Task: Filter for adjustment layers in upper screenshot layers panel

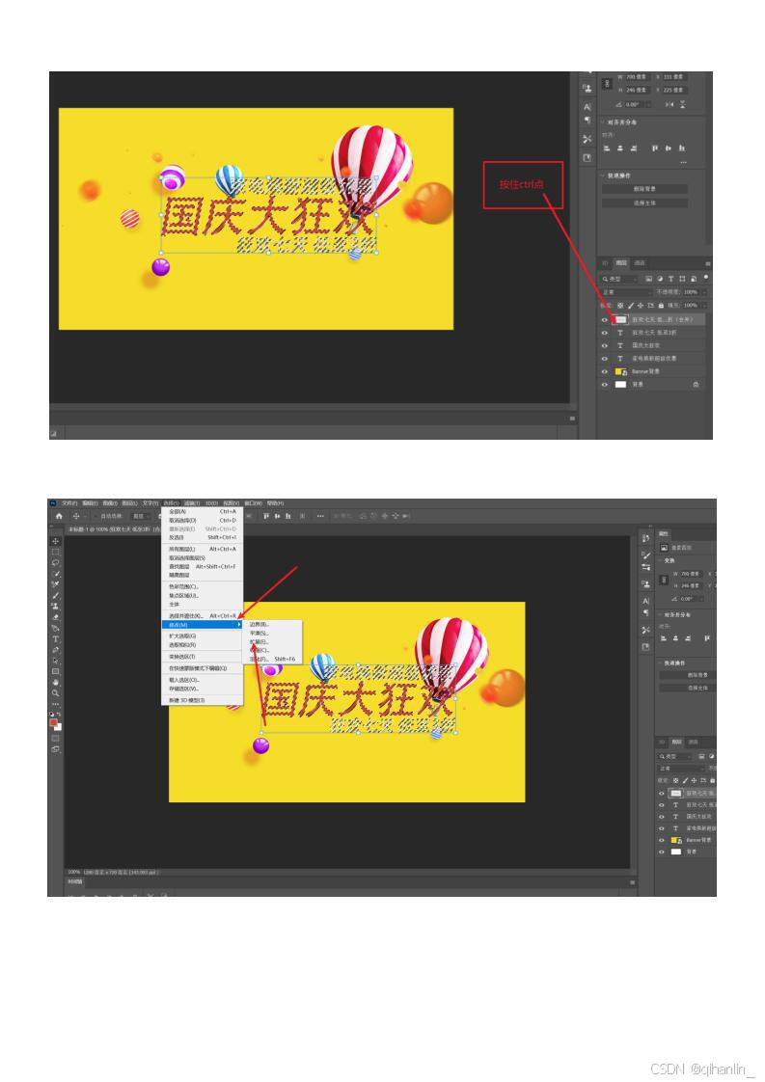Action: tap(659, 279)
